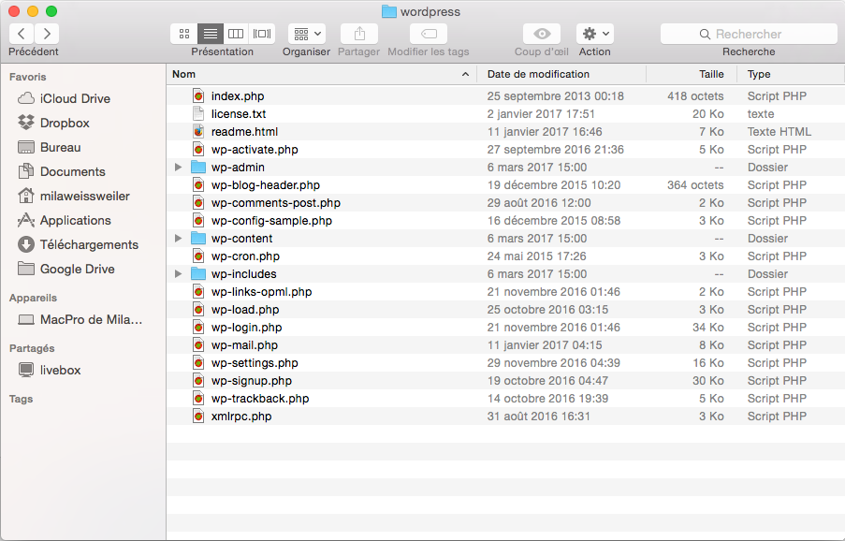Select file wp-settings.php
Screen dimensions: 845x541
255,362
